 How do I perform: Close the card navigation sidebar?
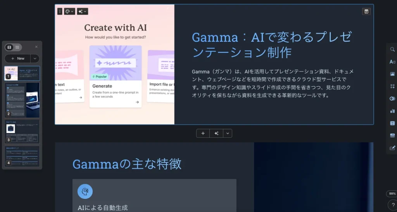tap(36, 47)
